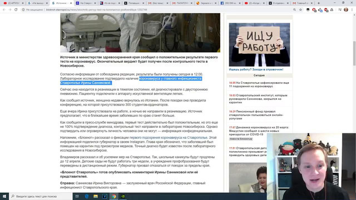Go back to the previous page
356x200 pixels.
[4, 10]
